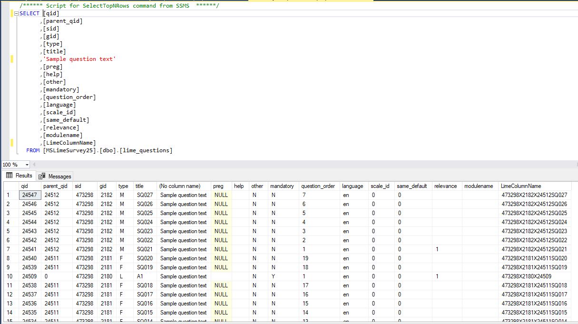Select the LimeColumnName column header
The width and height of the screenshot is (578, 324).
521,186
